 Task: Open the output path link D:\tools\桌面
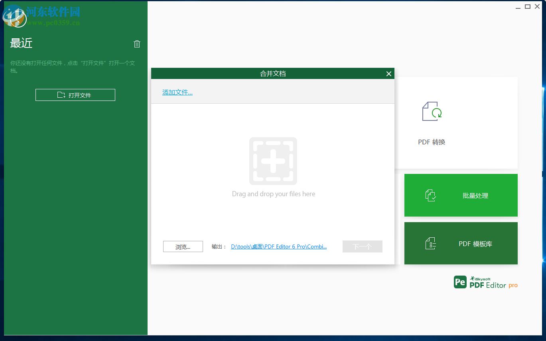pos(279,246)
